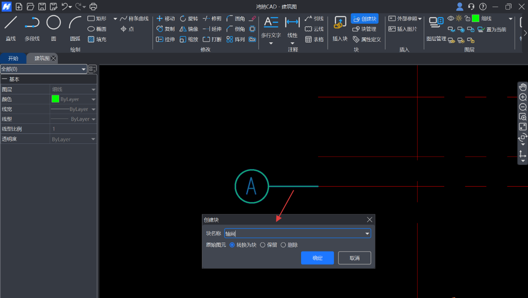Select the 直线 line drawing tool
The image size is (528, 298).
[11, 27]
